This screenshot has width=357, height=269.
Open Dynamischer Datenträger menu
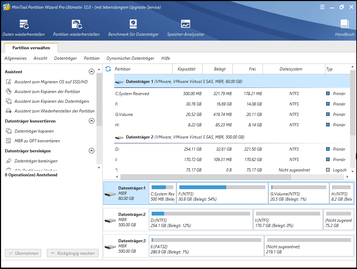(x=130, y=58)
